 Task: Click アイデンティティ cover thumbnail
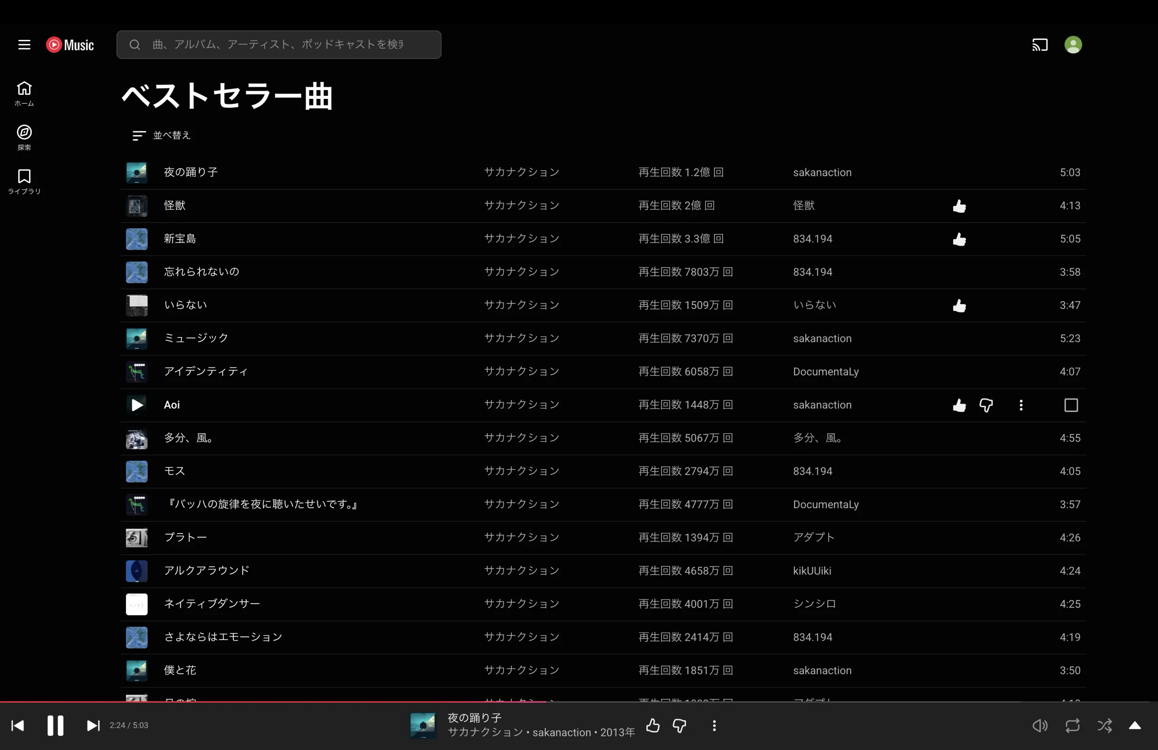[x=137, y=372]
